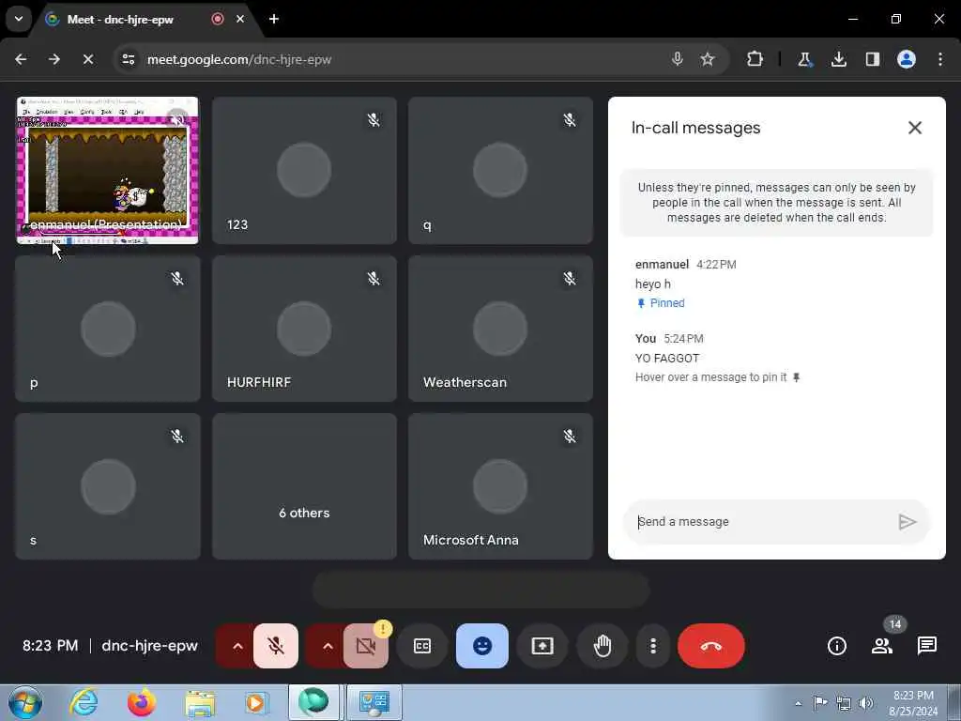The width and height of the screenshot is (961, 721).
Task: Click the taskbar clock 8:23 PM
Action: pos(912,696)
